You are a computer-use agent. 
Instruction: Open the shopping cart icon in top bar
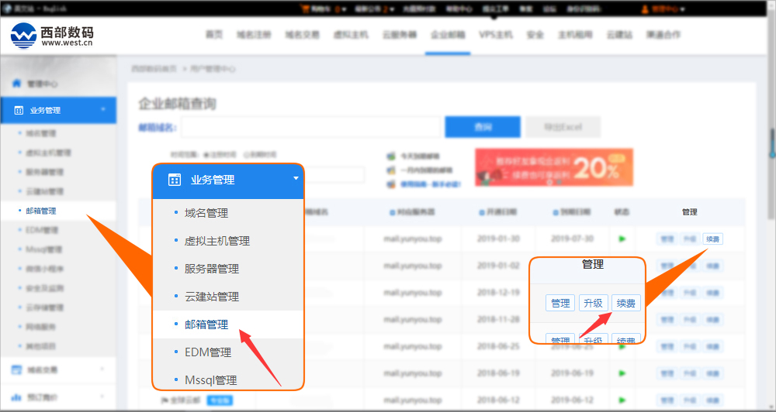coord(305,9)
